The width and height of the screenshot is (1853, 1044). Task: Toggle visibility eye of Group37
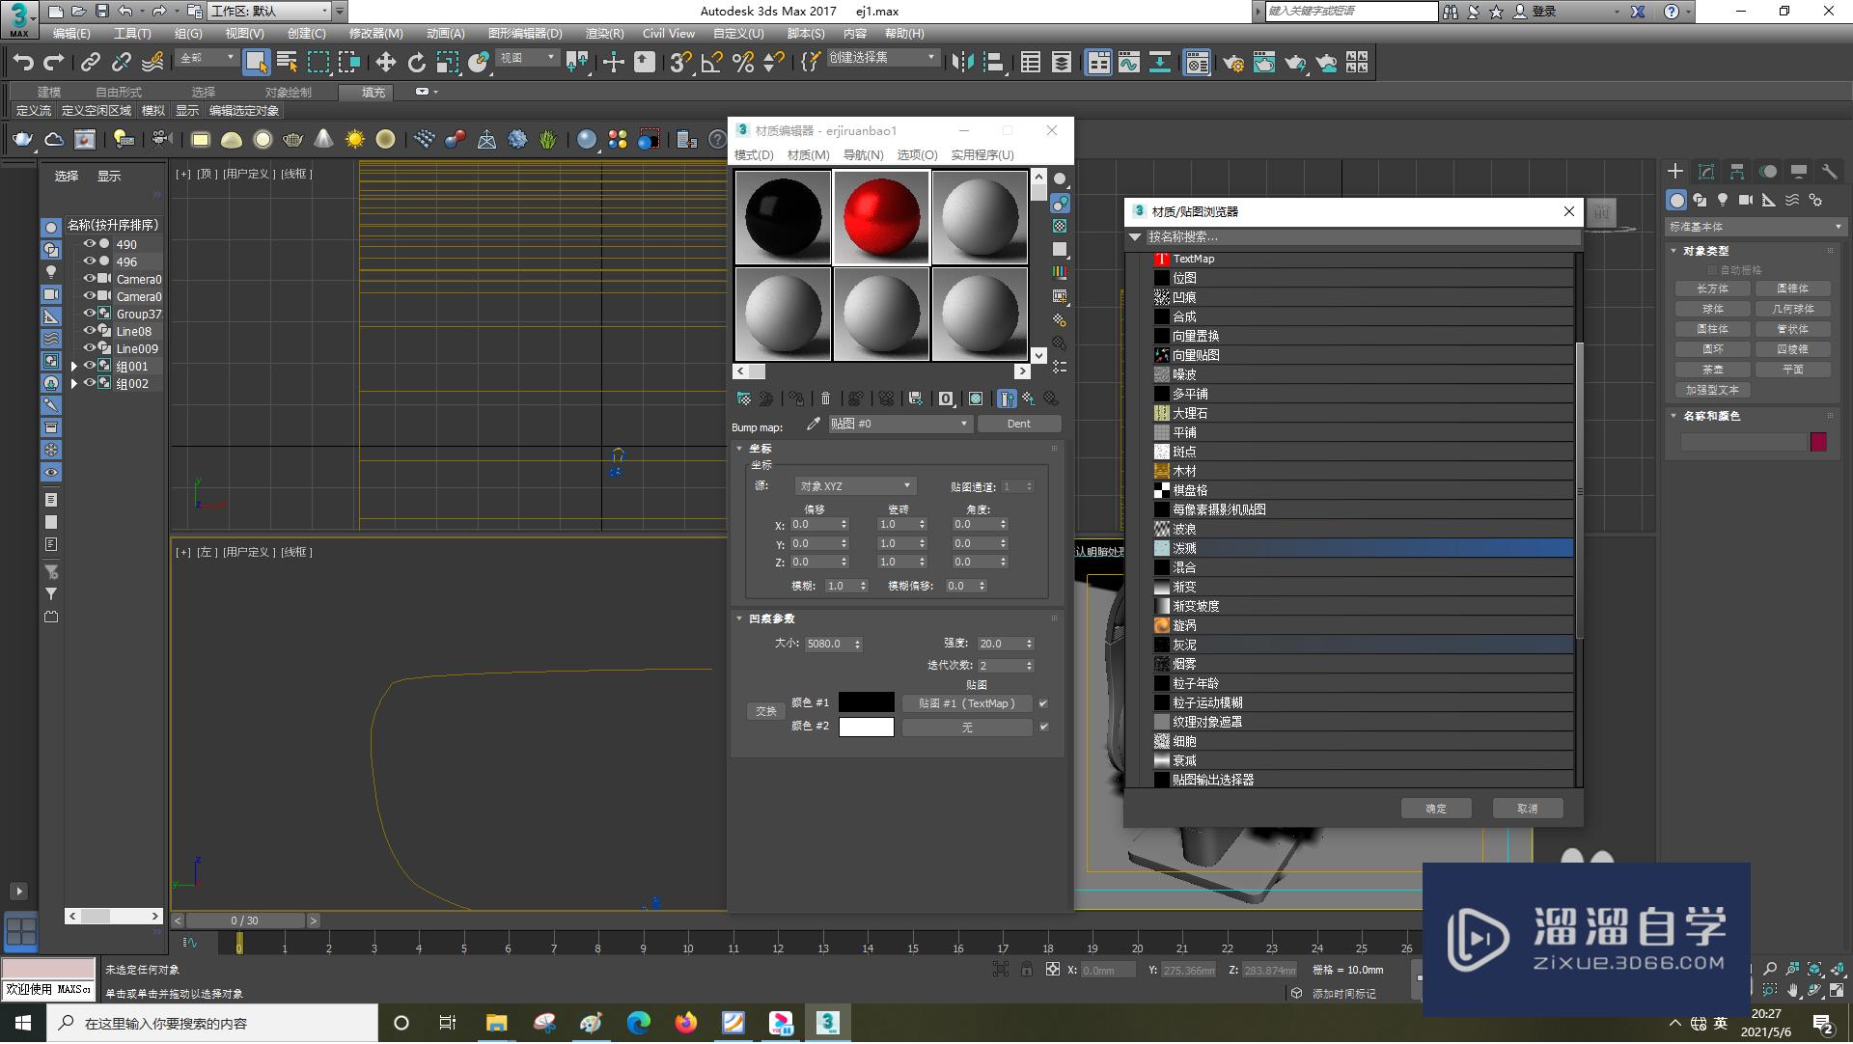click(90, 314)
